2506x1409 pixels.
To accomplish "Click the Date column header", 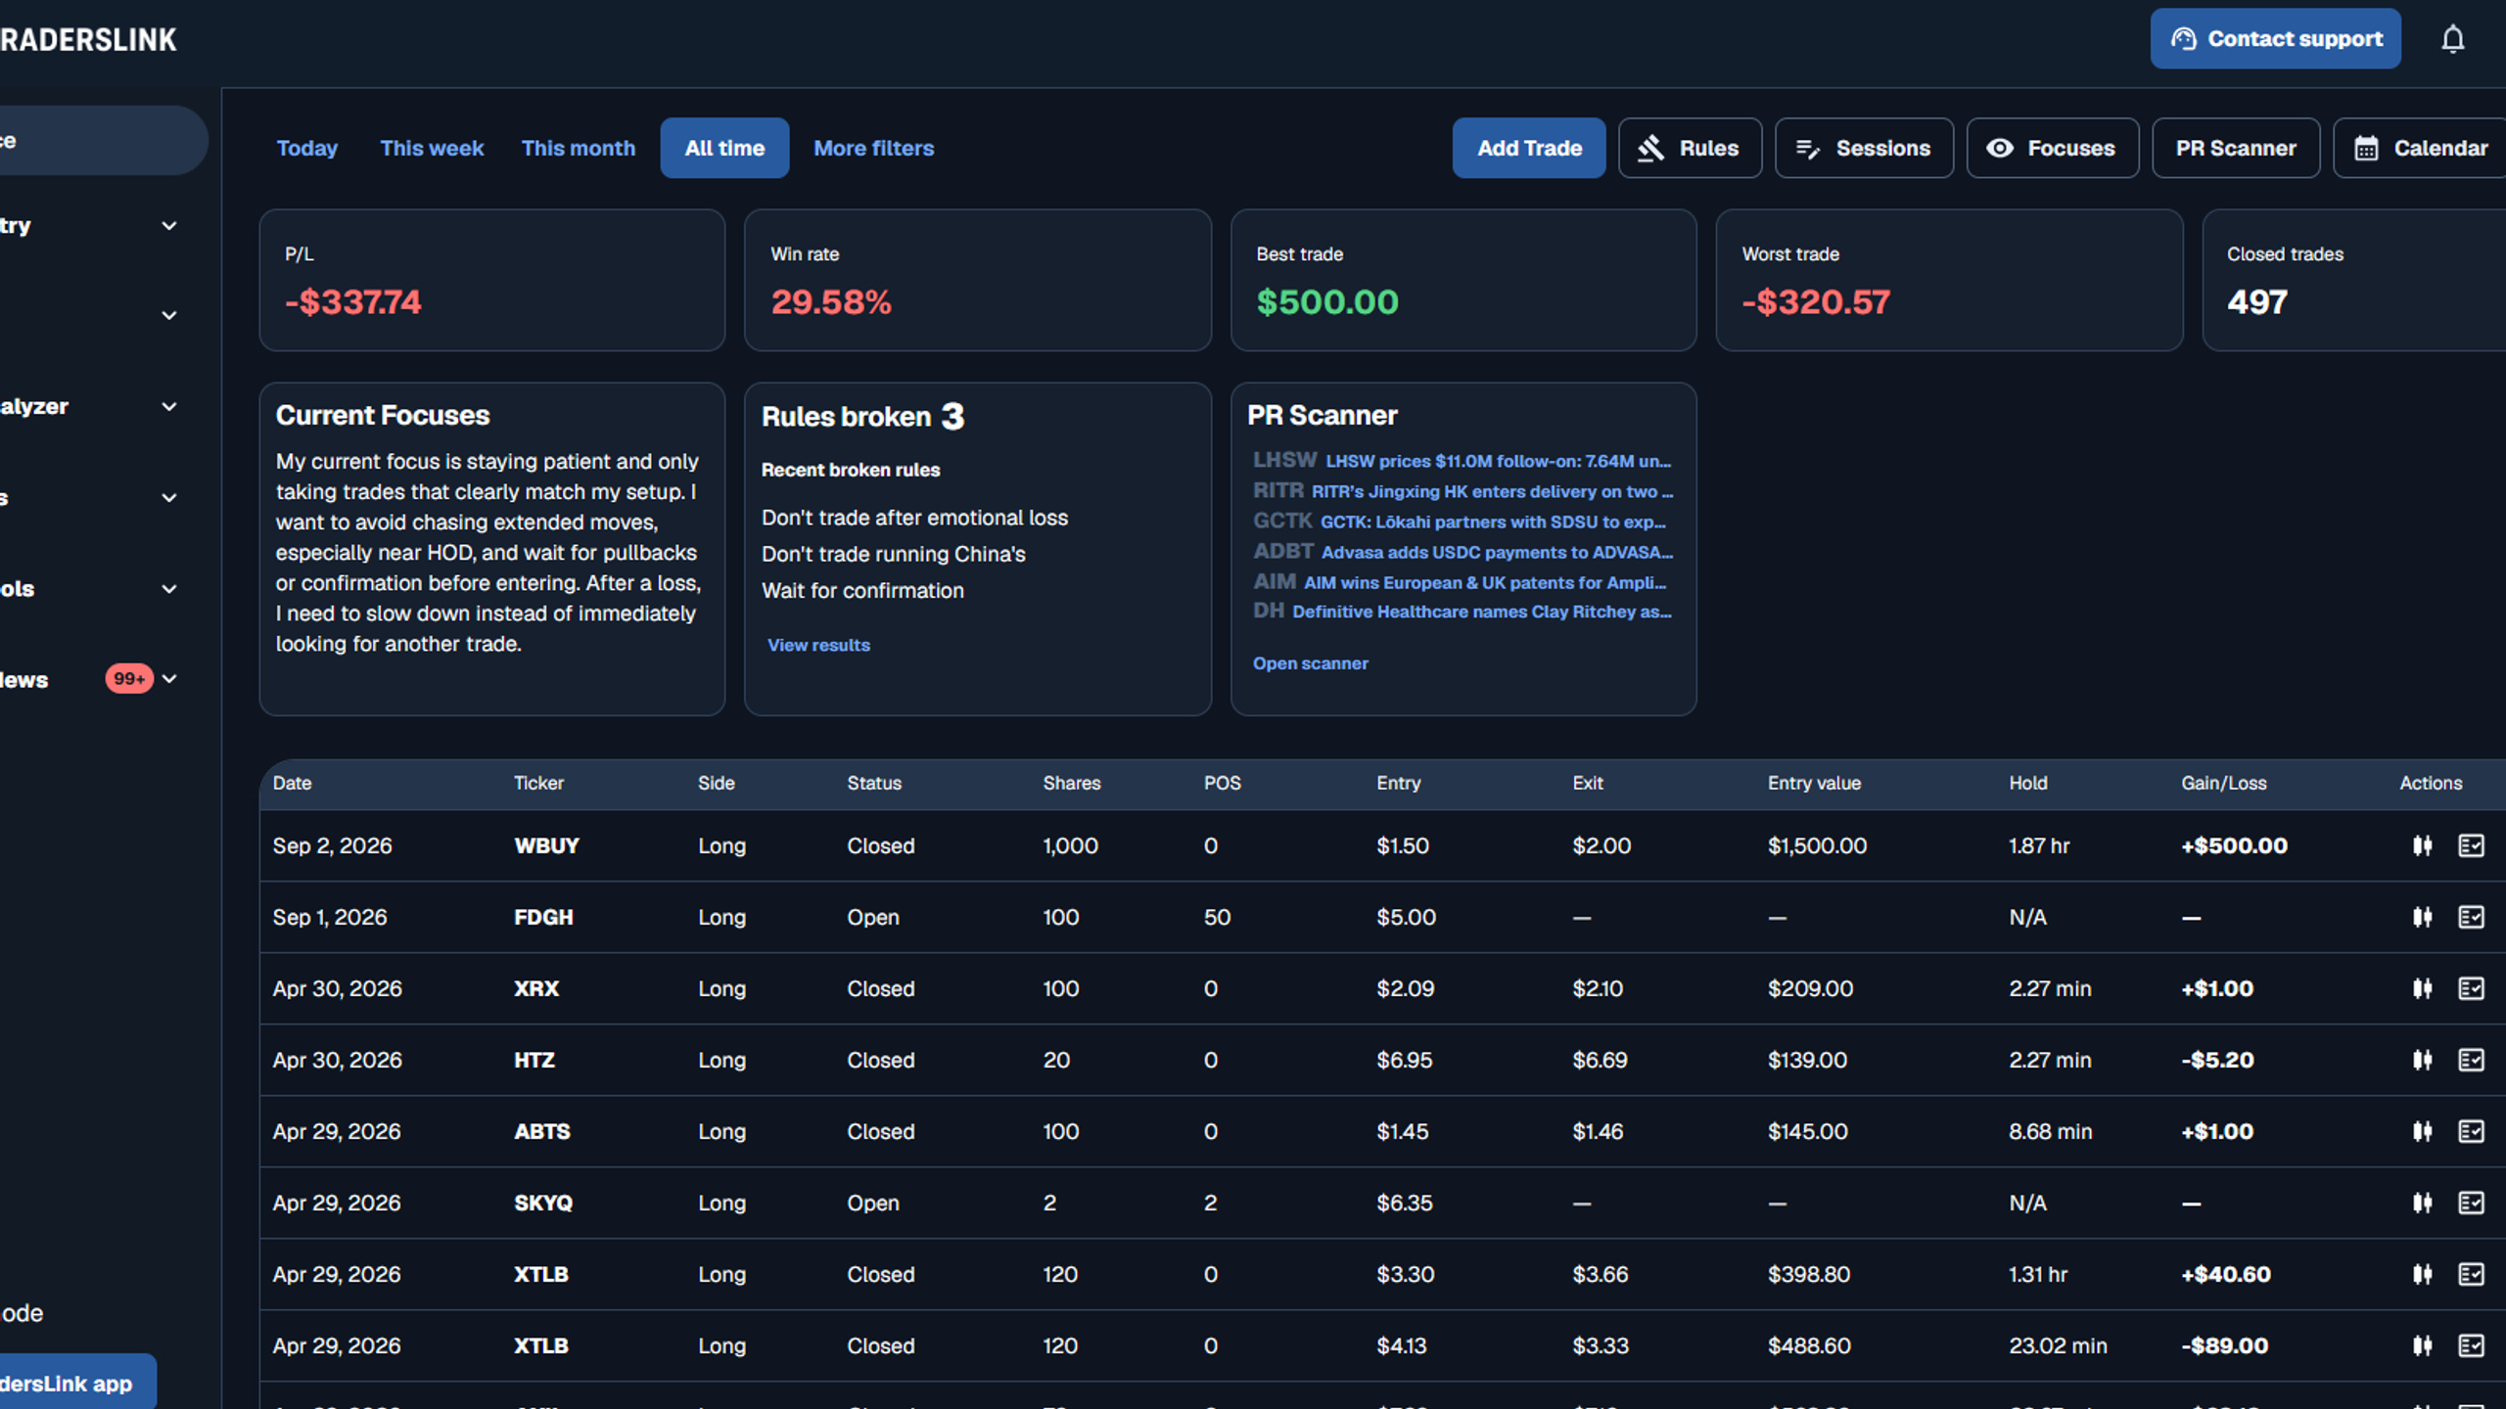I will coord(292,783).
